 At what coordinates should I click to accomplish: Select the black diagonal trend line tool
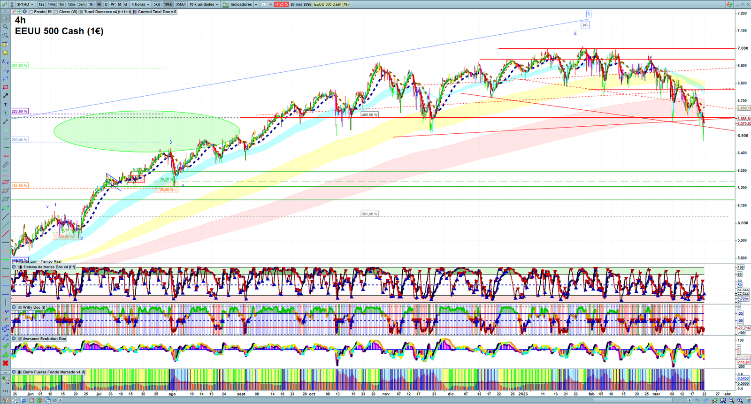[x=5, y=217]
